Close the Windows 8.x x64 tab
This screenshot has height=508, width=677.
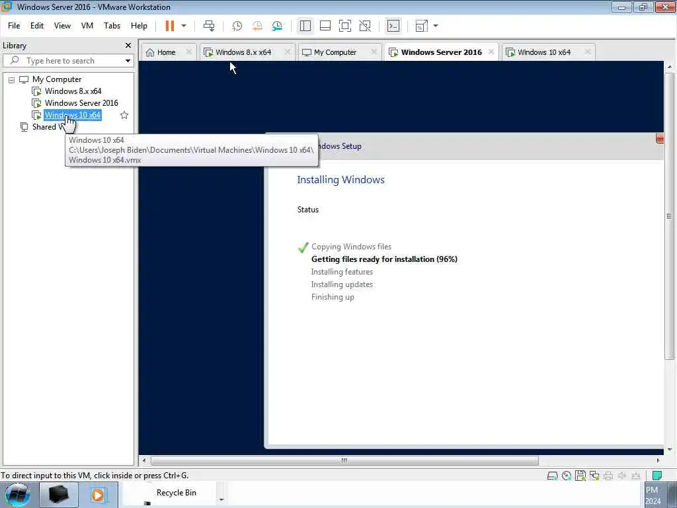coord(288,52)
